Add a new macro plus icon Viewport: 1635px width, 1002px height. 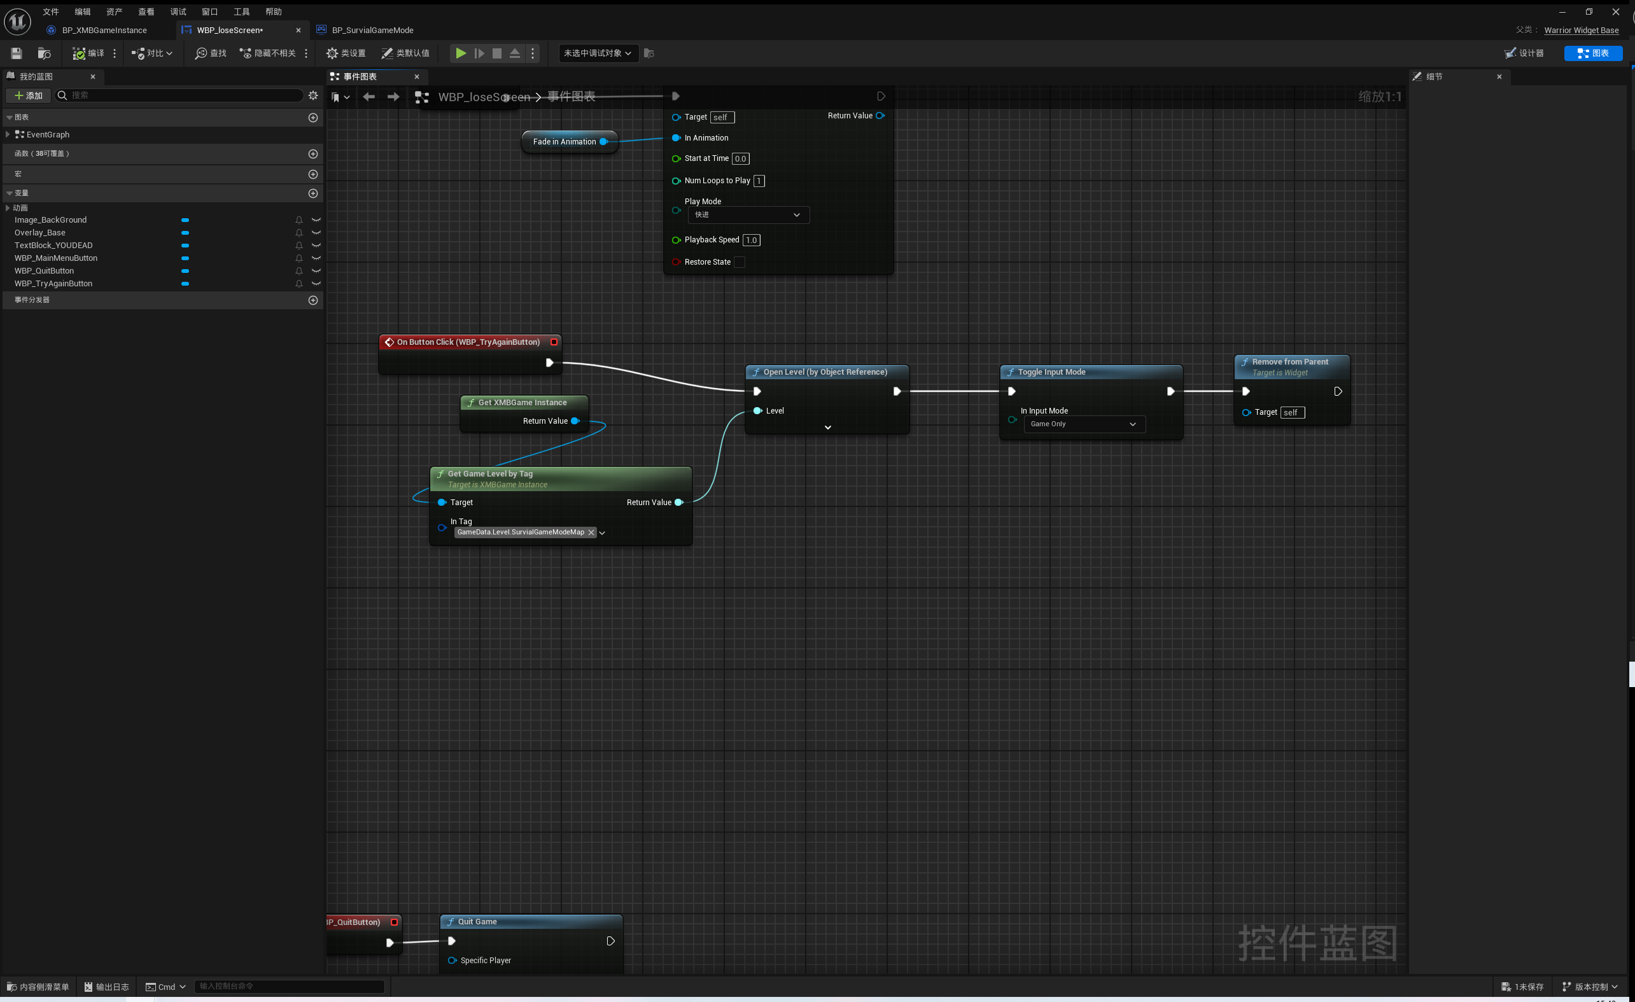313,174
